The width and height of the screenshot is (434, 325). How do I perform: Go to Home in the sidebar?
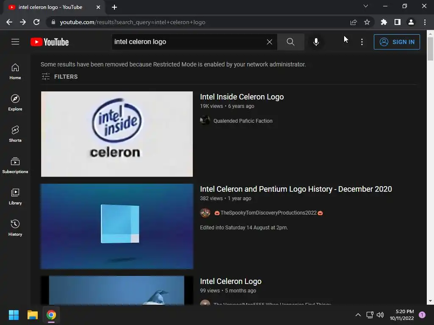[x=15, y=72]
